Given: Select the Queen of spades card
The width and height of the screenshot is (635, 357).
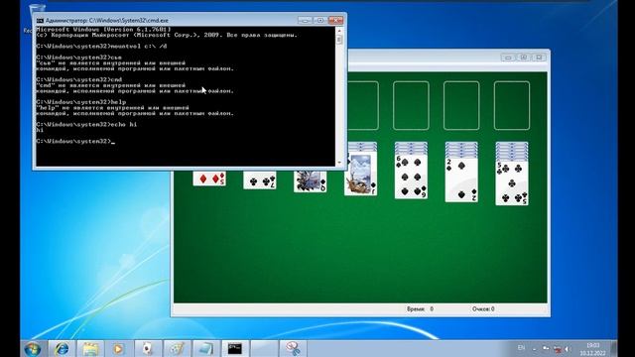Looking at the screenshot, I should (x=311, y=181).
